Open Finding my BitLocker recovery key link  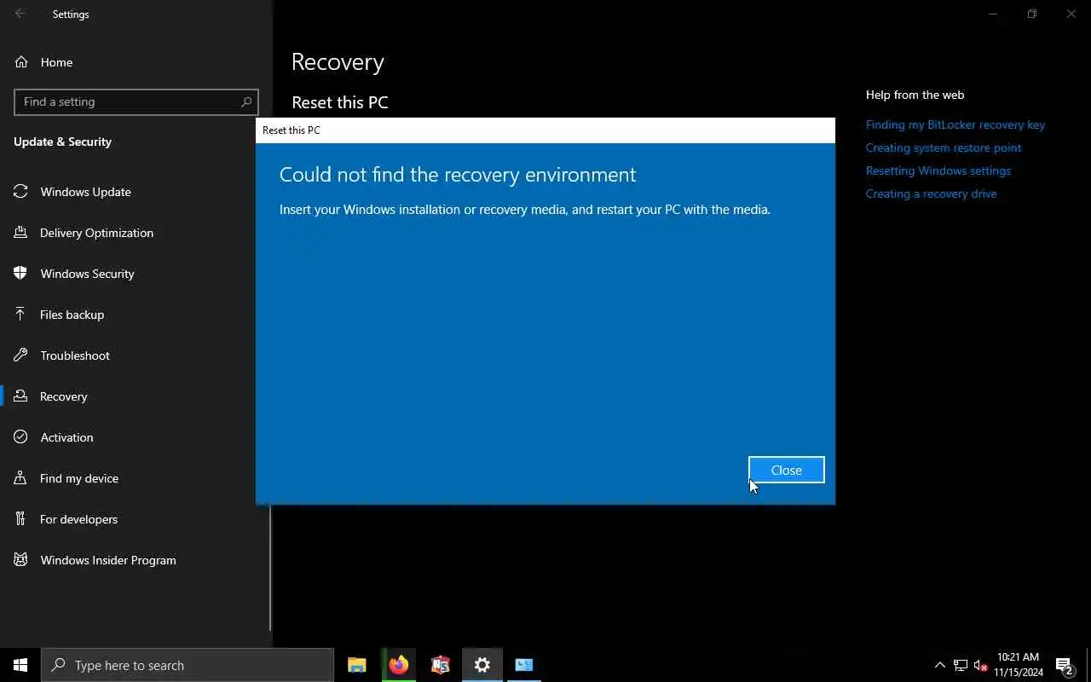click(955, 124)
